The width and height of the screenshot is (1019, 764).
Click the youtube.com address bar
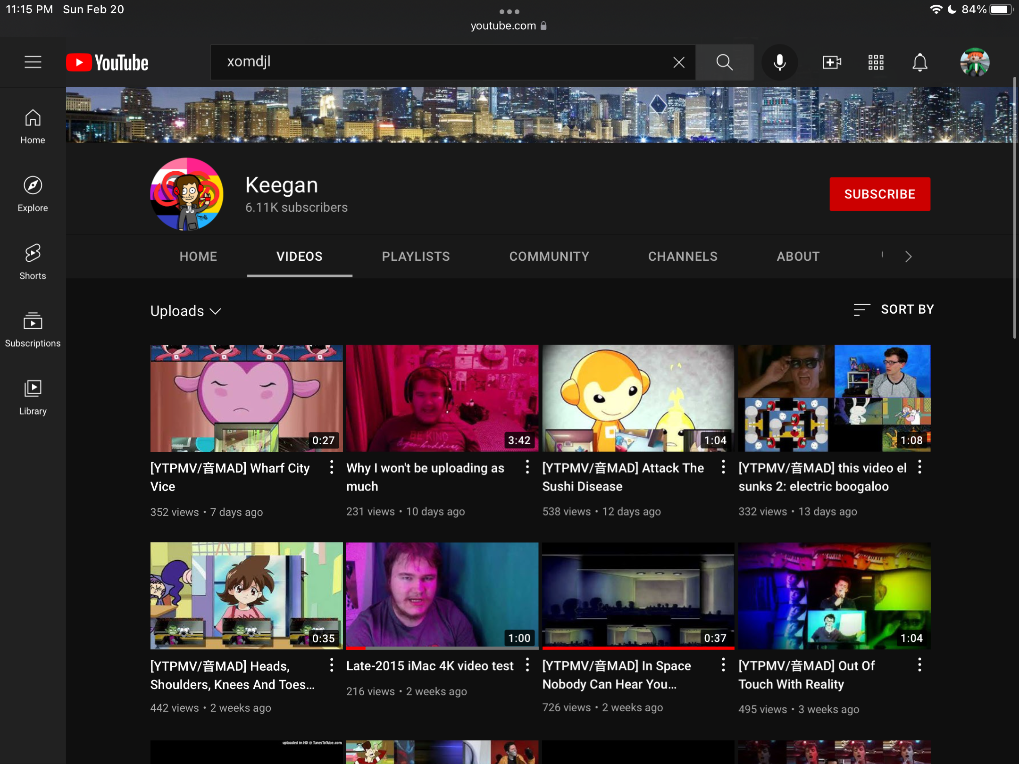[x=509, y=25]
